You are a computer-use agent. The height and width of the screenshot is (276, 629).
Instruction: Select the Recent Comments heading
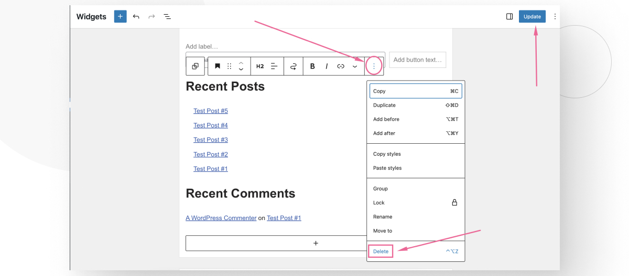[x=241, y=193]
